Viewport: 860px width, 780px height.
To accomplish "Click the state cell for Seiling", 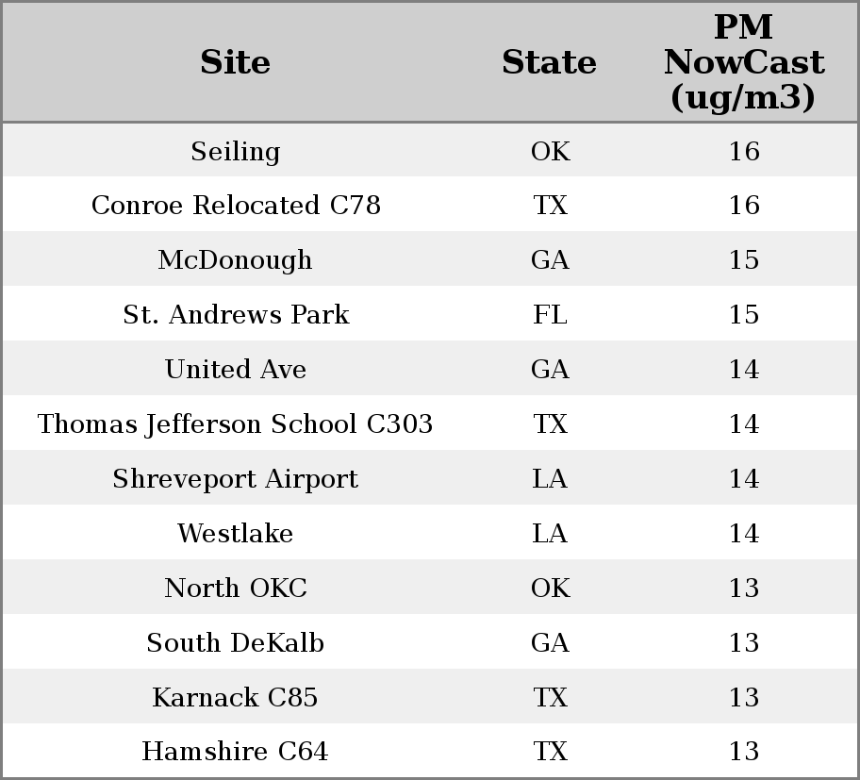I will [x=550, y=151].
